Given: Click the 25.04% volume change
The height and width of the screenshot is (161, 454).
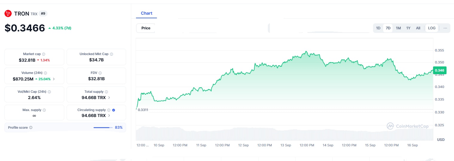Looking at the screenshot, I should coord(43,79).
